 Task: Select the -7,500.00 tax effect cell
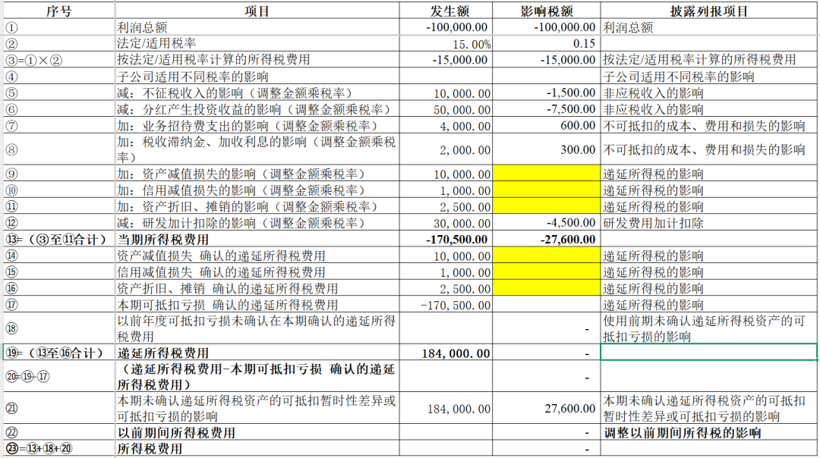click(x=547, y=109)
